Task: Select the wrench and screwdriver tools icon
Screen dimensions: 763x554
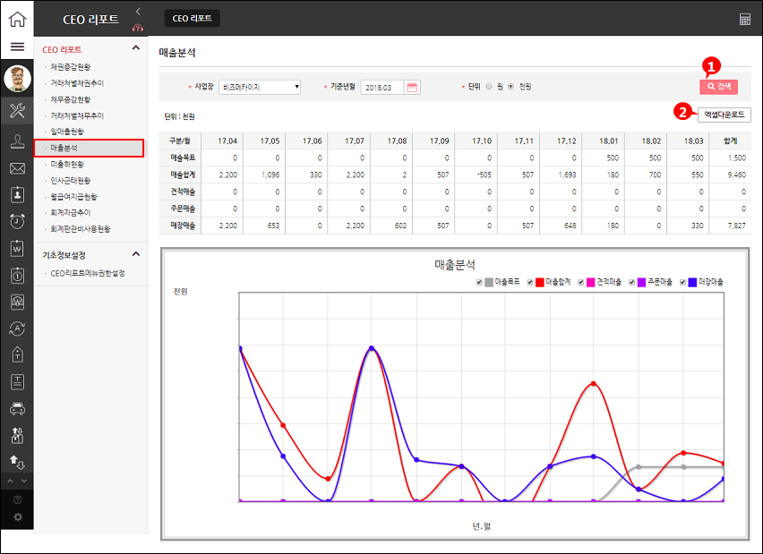Action: pos(17,110)
